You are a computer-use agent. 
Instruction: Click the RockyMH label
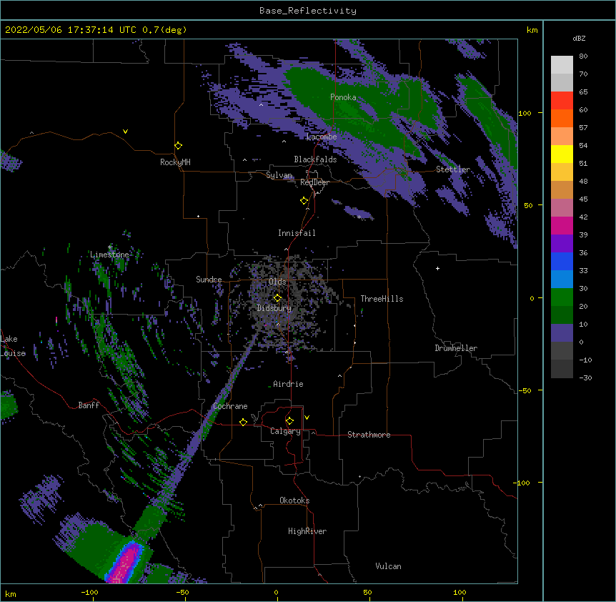coord(175,162)
